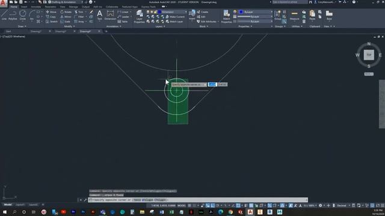Click the Copy tool
Screen dimensions: 385x216
click(51, 17)
